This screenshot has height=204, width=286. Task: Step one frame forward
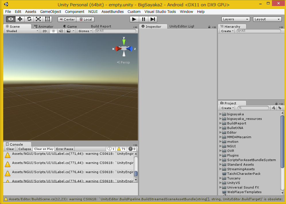153,19
